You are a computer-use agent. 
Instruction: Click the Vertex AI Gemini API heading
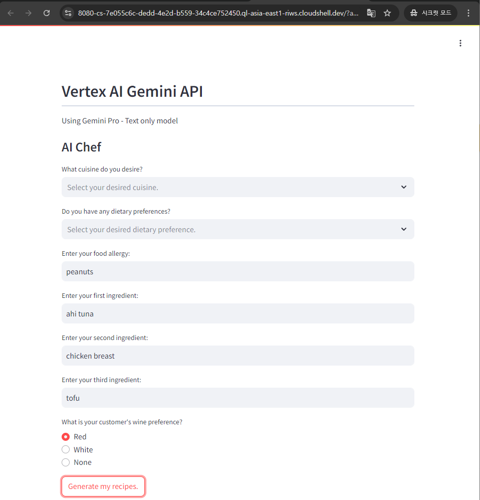(x=132, y=91)
